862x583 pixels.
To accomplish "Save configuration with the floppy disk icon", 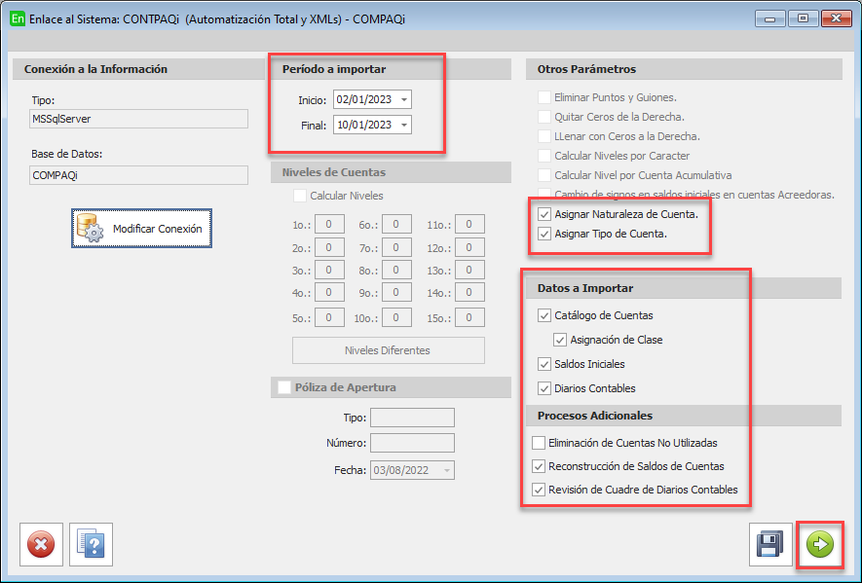I will 770,544.
